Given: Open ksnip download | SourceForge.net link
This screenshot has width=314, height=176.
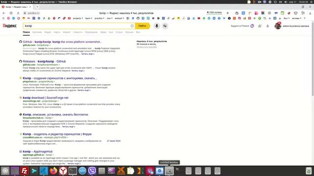Looking at the screenshot, I should [x=46, y=98].
